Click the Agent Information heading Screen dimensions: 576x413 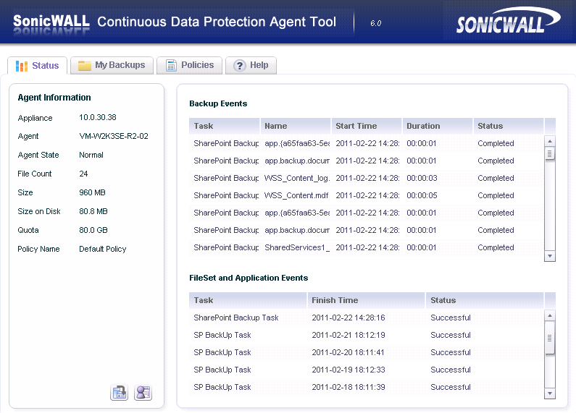[x=54, y=98]
